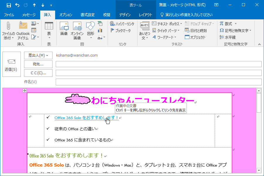This screenshot has width=264, height=176.
Task: Open 記号と特殊文字 symbol menu
Action: [x=236, y=31]
